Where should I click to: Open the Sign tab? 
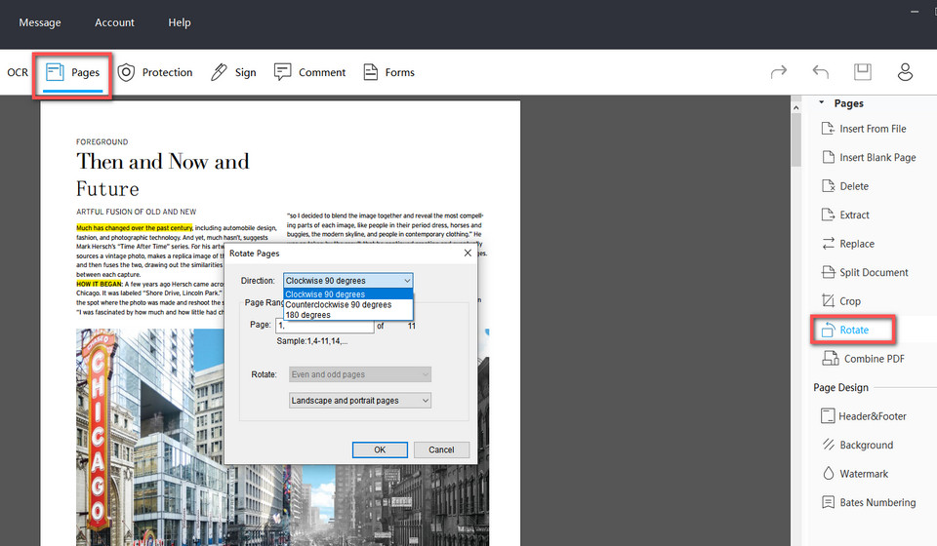(233, 72)
